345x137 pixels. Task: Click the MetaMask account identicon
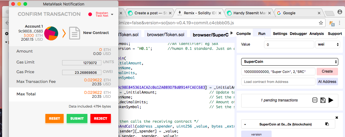[51, 33]
